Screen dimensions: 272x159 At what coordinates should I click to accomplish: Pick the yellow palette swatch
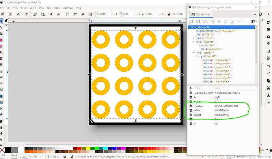tap(88, 148)
